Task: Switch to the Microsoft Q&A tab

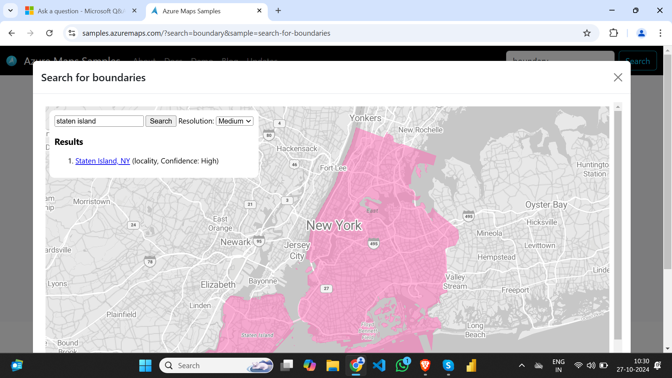Action: coord(77,11)
